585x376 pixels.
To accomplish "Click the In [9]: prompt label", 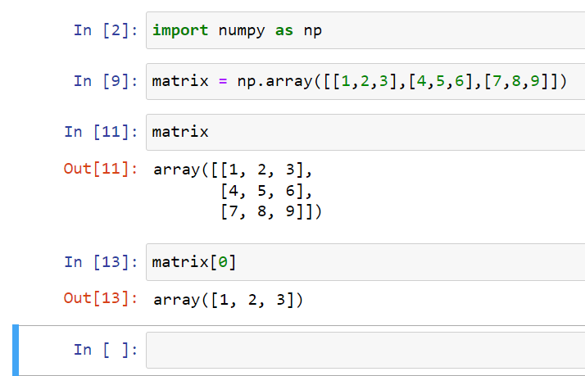I will click(x=106, y=81).
